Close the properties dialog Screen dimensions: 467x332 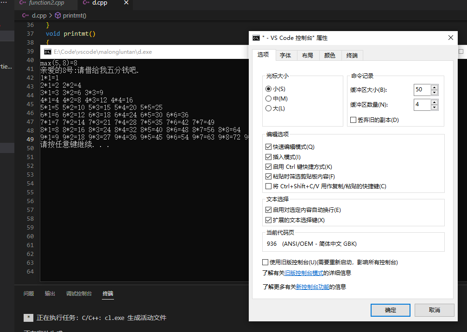[x=451, y=38]
